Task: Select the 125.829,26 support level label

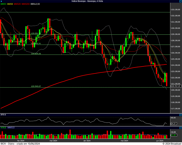Action: click(x=36, y=54)
